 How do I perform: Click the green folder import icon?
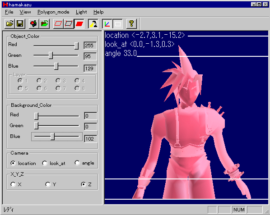(44, 24)
